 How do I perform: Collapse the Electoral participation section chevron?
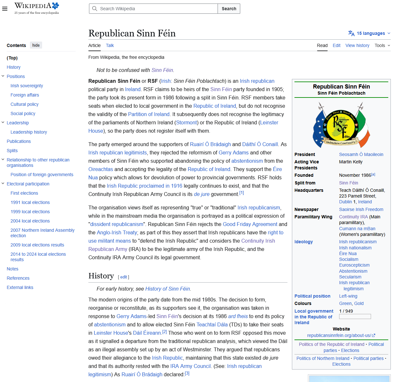[x=3, y=183]
